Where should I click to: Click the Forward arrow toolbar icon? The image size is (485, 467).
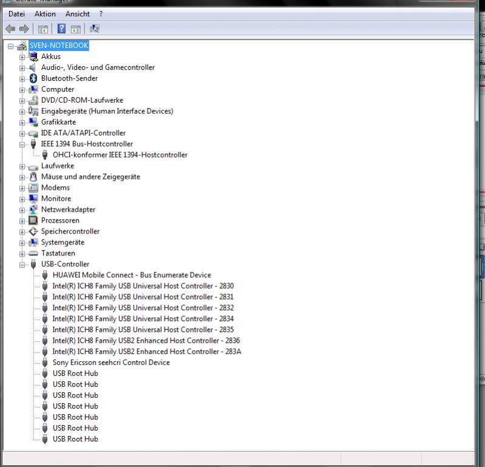24,29
